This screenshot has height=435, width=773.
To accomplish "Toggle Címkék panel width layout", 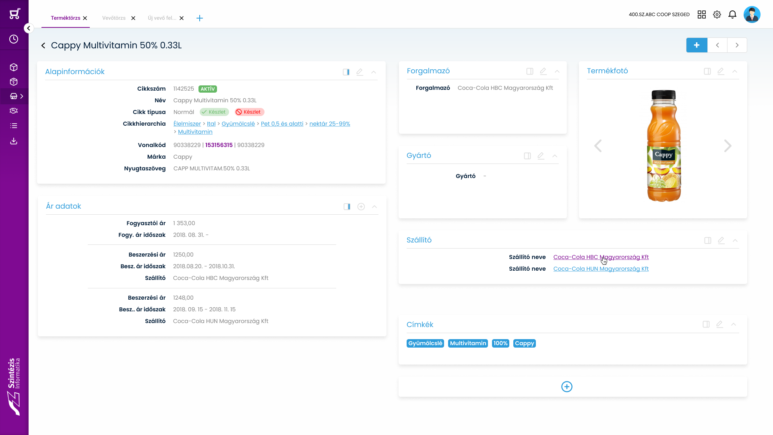I will tap(706, 324).
